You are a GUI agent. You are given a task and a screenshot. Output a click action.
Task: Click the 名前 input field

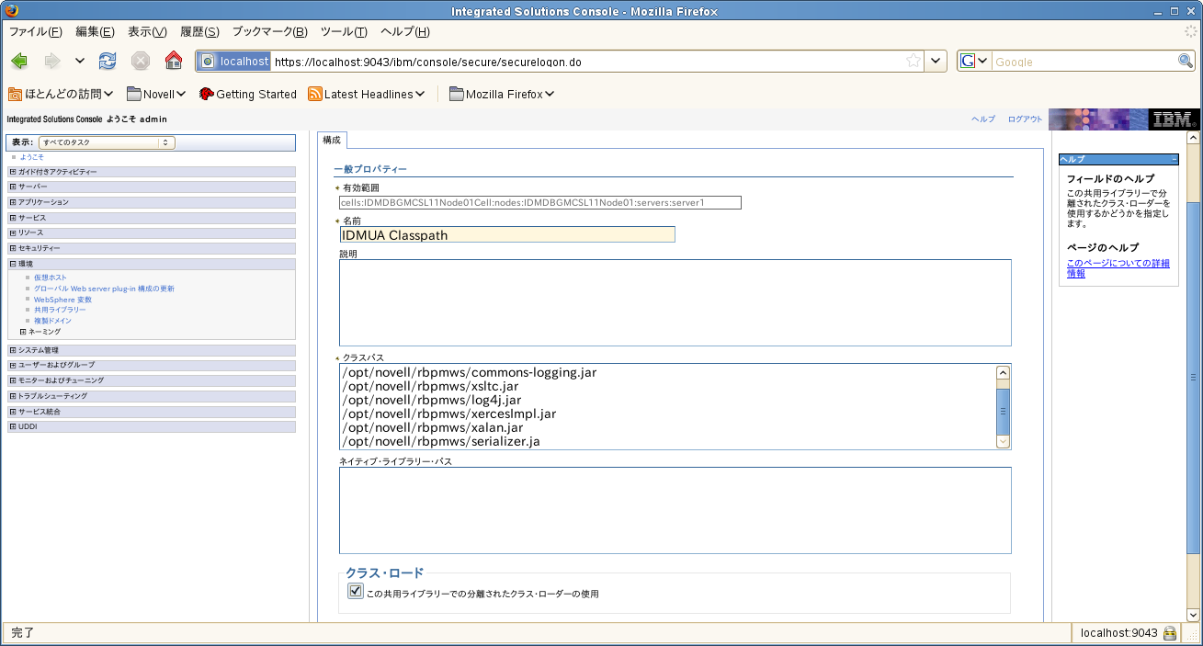point(507,234)
